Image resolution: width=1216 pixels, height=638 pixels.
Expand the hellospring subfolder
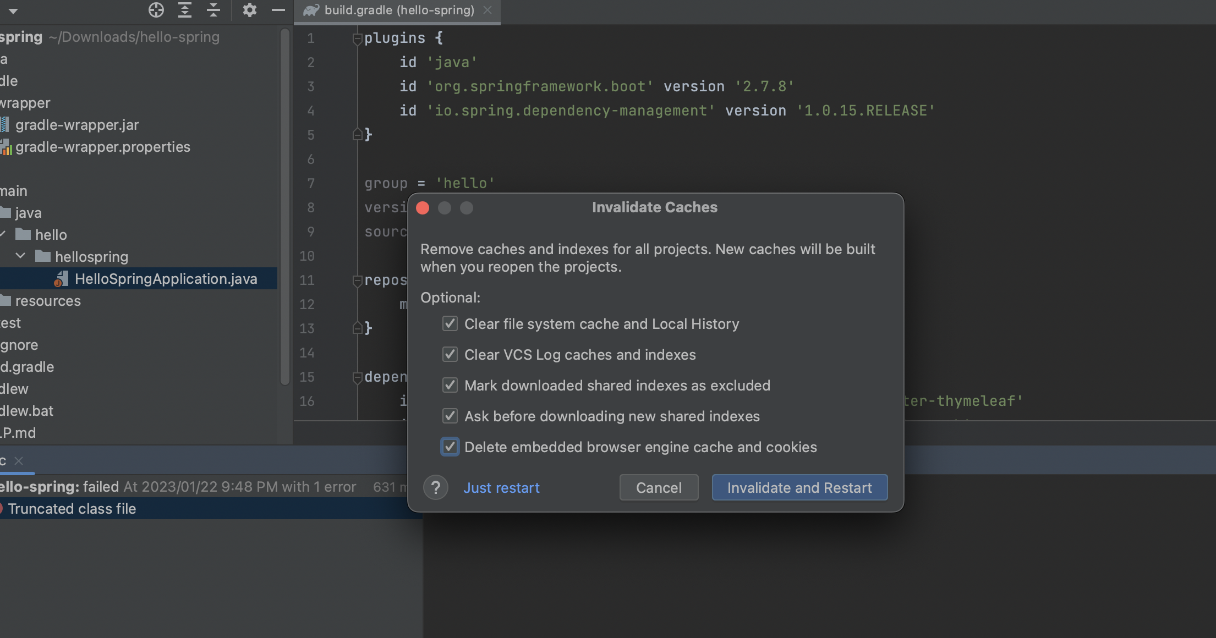tap(21, 256)
